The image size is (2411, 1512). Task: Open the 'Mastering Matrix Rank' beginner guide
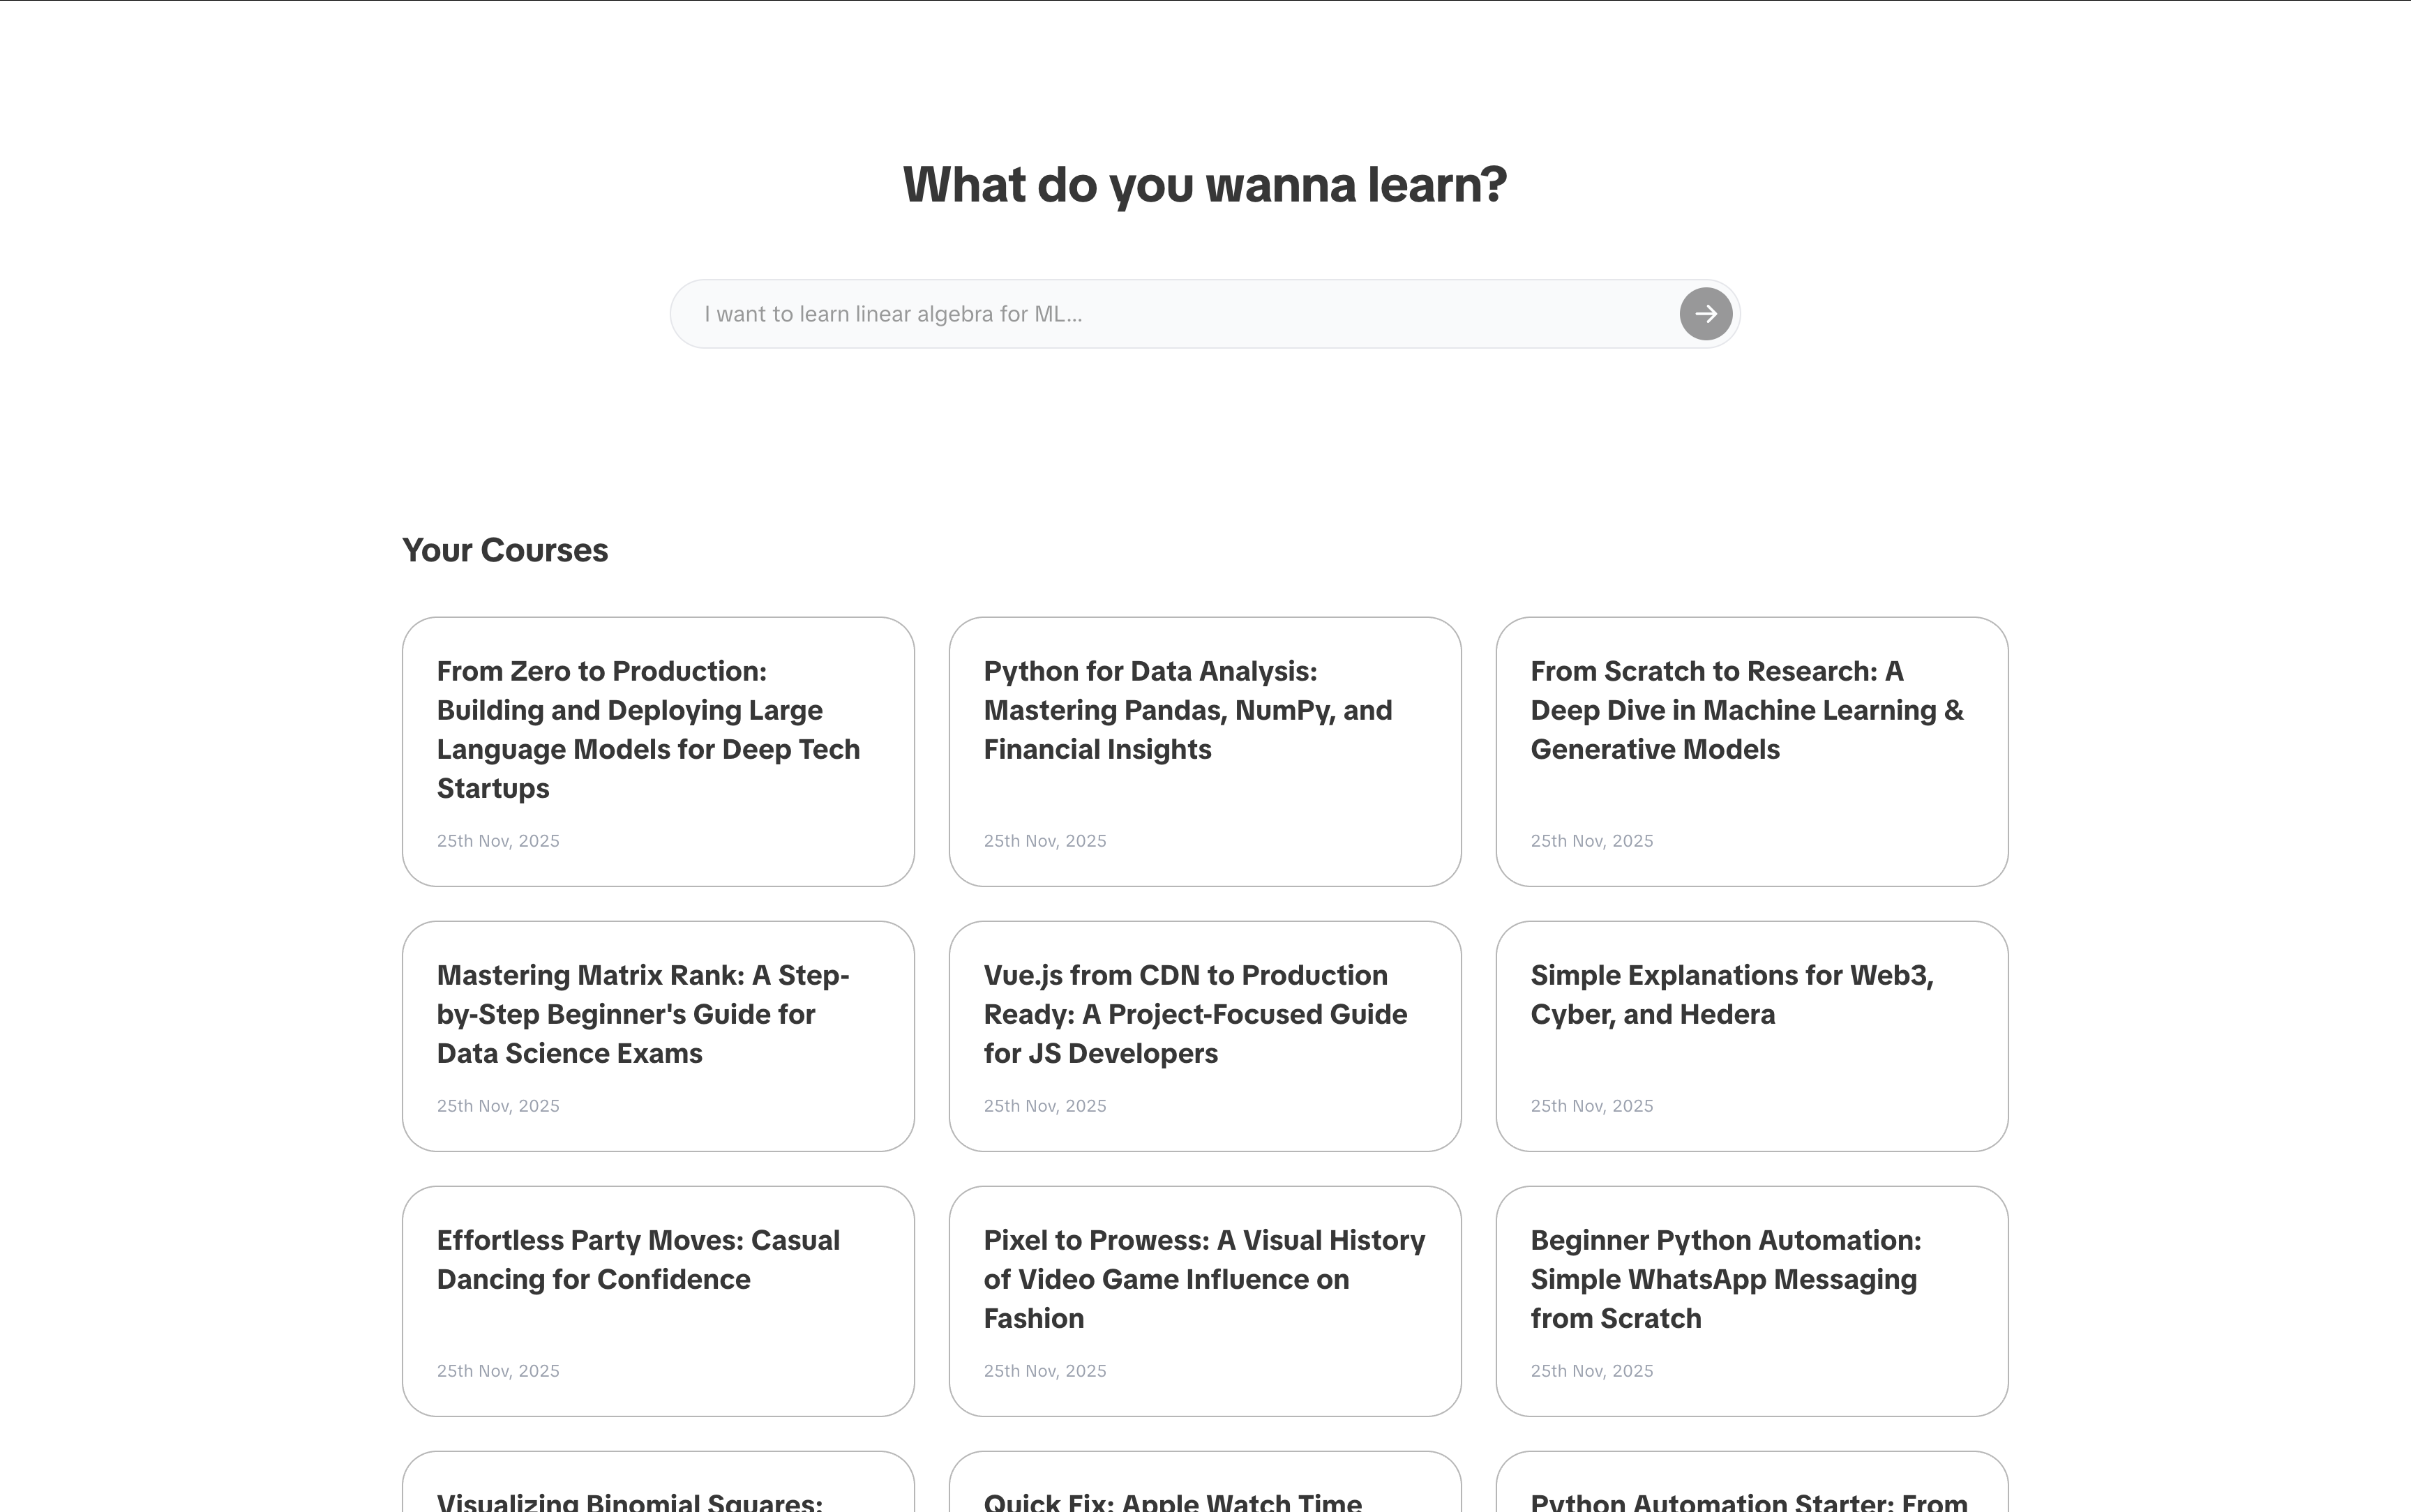coord(657,1036)
